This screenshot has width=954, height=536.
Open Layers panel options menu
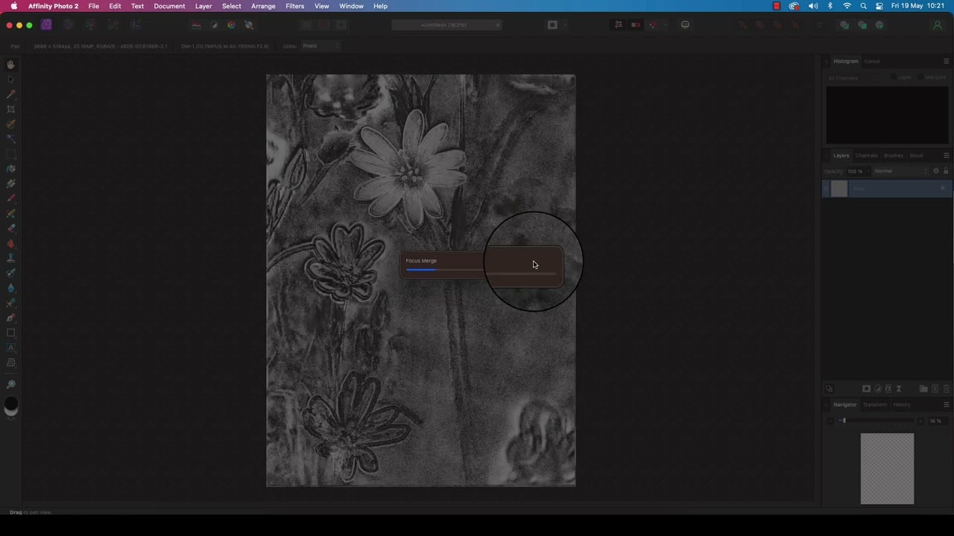click(947, 156)
